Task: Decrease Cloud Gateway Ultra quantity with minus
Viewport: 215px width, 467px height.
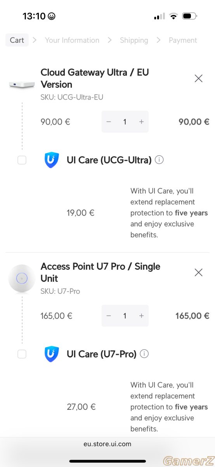Action: point(109,122)
